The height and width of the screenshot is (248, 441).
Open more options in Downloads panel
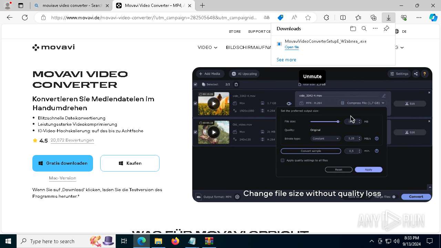click(x=375, y=29)
